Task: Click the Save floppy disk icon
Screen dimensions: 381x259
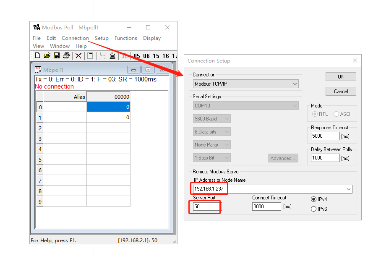Action: point(57,55)
